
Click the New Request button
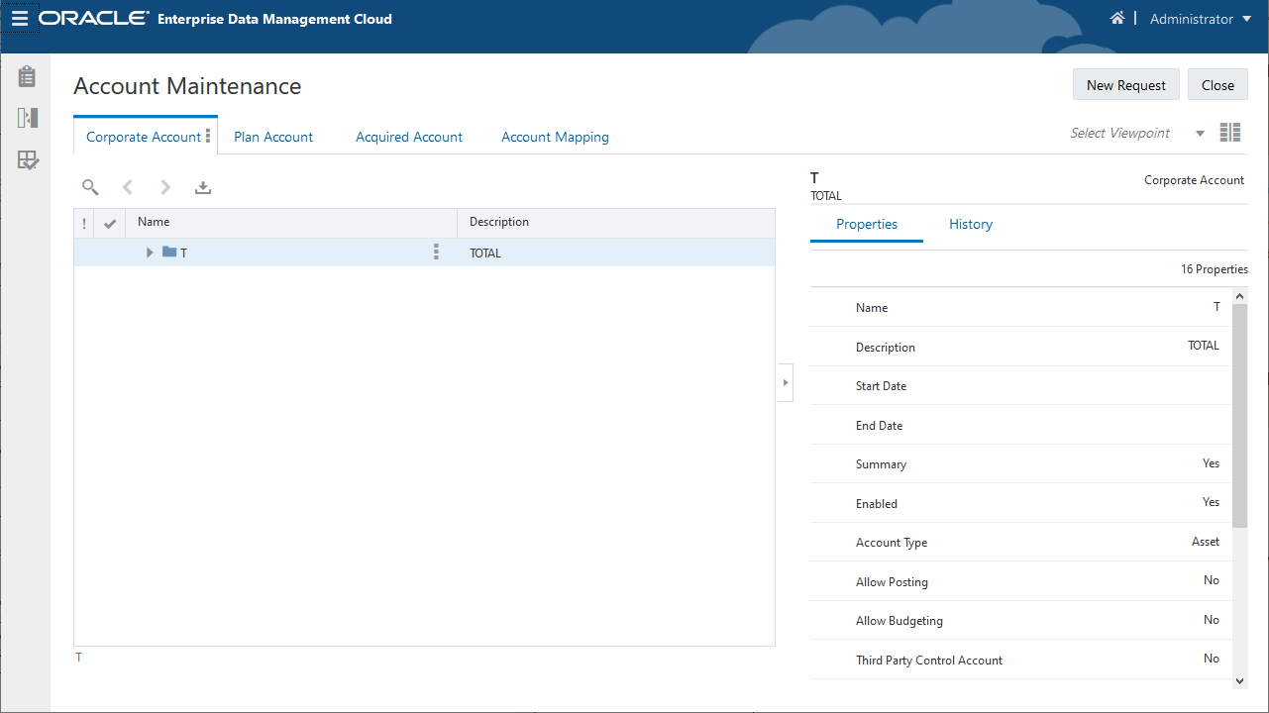1125,84
